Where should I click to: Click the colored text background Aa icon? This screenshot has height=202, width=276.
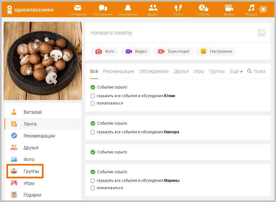pyautogui.click(x=262, y=33)
